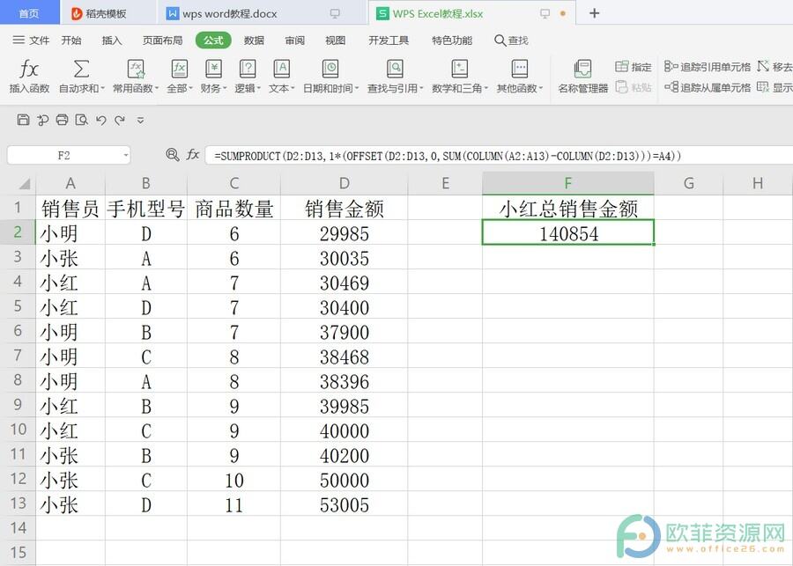This screenshot has height=566, width=793.
Task: Open the File (文件) menu
Action: click(32, 40)
